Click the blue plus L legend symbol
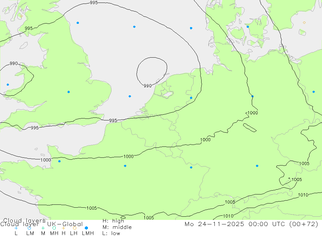 pyautogui.click(x=16, y=228)
